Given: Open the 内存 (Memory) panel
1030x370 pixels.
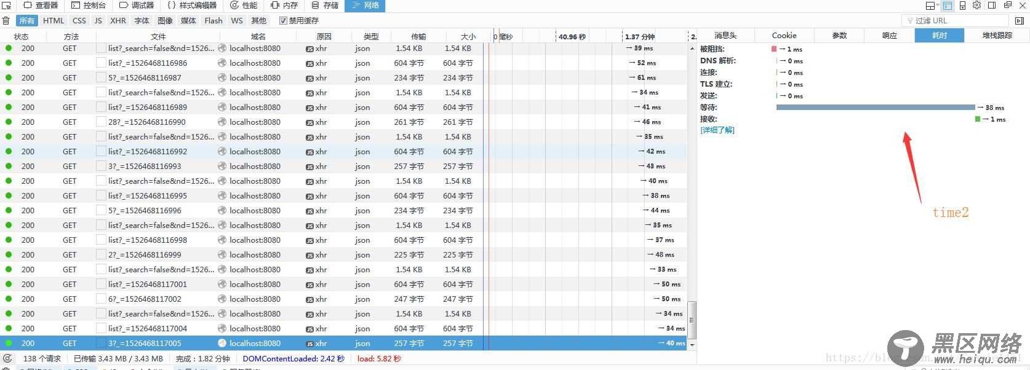Looking at the screenshot, I should point(284,6).
